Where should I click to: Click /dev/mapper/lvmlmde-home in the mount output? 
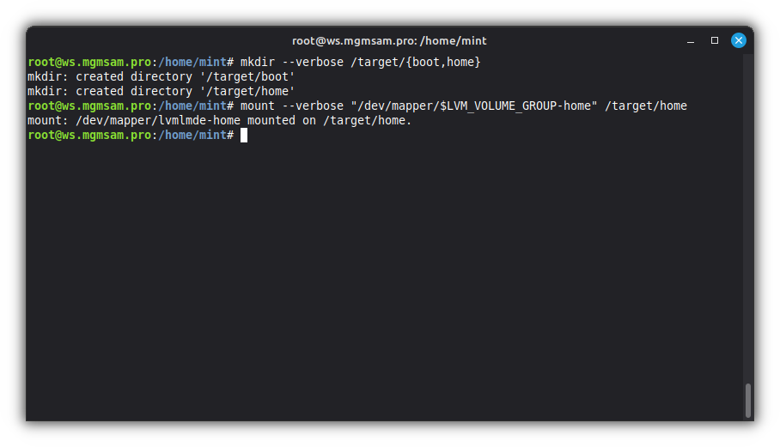coord(158,120)
